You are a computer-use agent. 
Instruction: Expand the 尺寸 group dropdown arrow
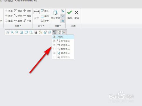pyautogui.click(x=41, y=26)
